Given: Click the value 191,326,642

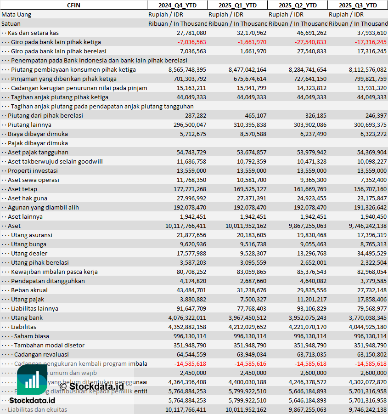Looking at the screenshot, I should coord(371,208).
